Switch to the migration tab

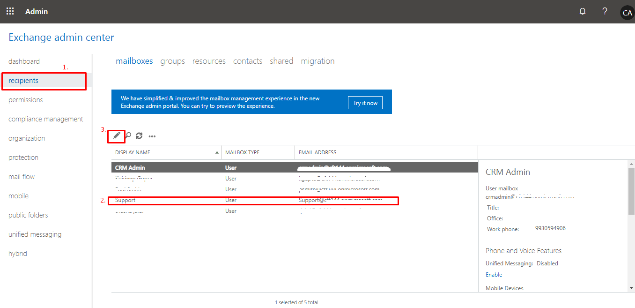318,61
